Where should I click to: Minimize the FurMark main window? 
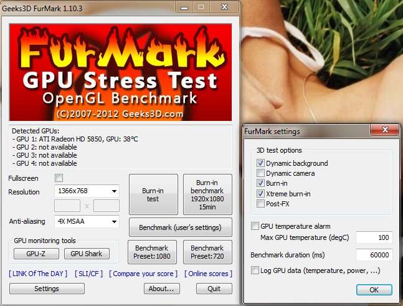pyautogui.click(x=184, y=7)
